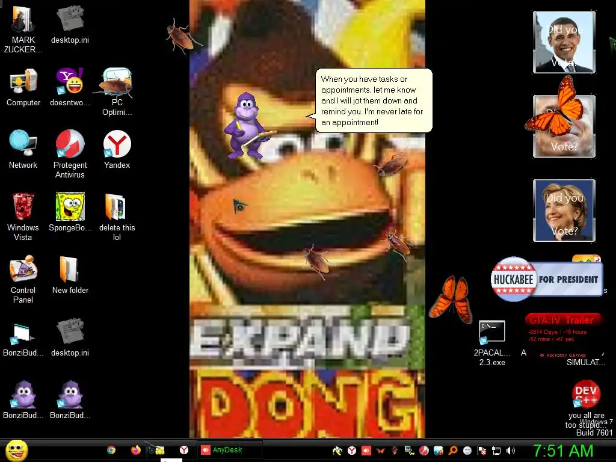
Task: Open the folder icon pinned on taskbar
Action: (159, 450)
